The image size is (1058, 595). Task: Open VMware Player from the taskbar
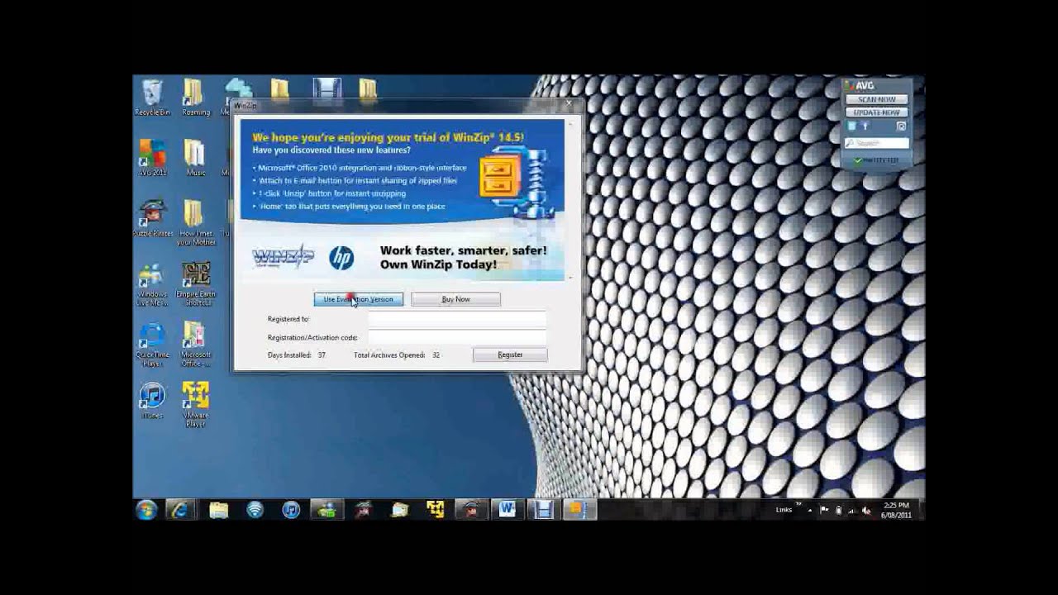[x=435, y=510]
